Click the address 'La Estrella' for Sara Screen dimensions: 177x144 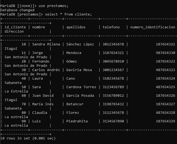coord(16,91)
